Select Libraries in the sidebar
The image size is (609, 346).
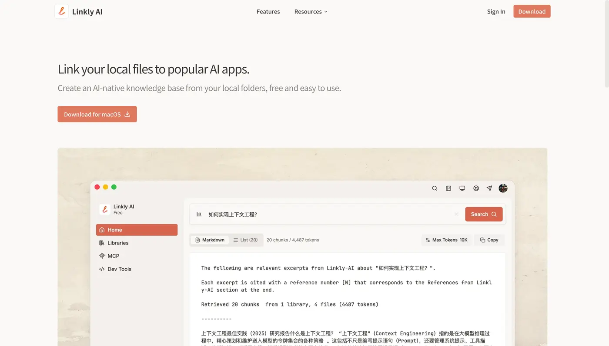coord(118,243)
